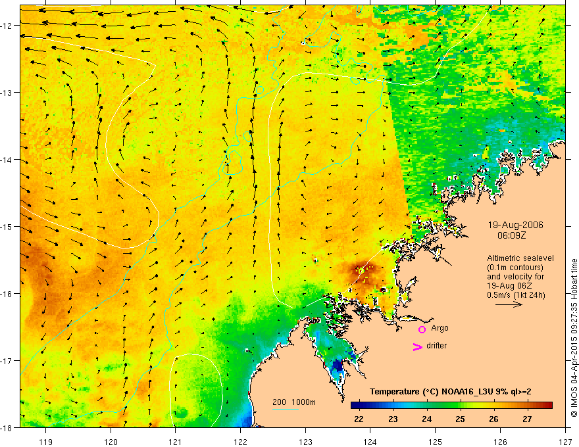Click the longitude axis label '126'
This screenshot has height=447, width=579.
click(x=500, y=442)
